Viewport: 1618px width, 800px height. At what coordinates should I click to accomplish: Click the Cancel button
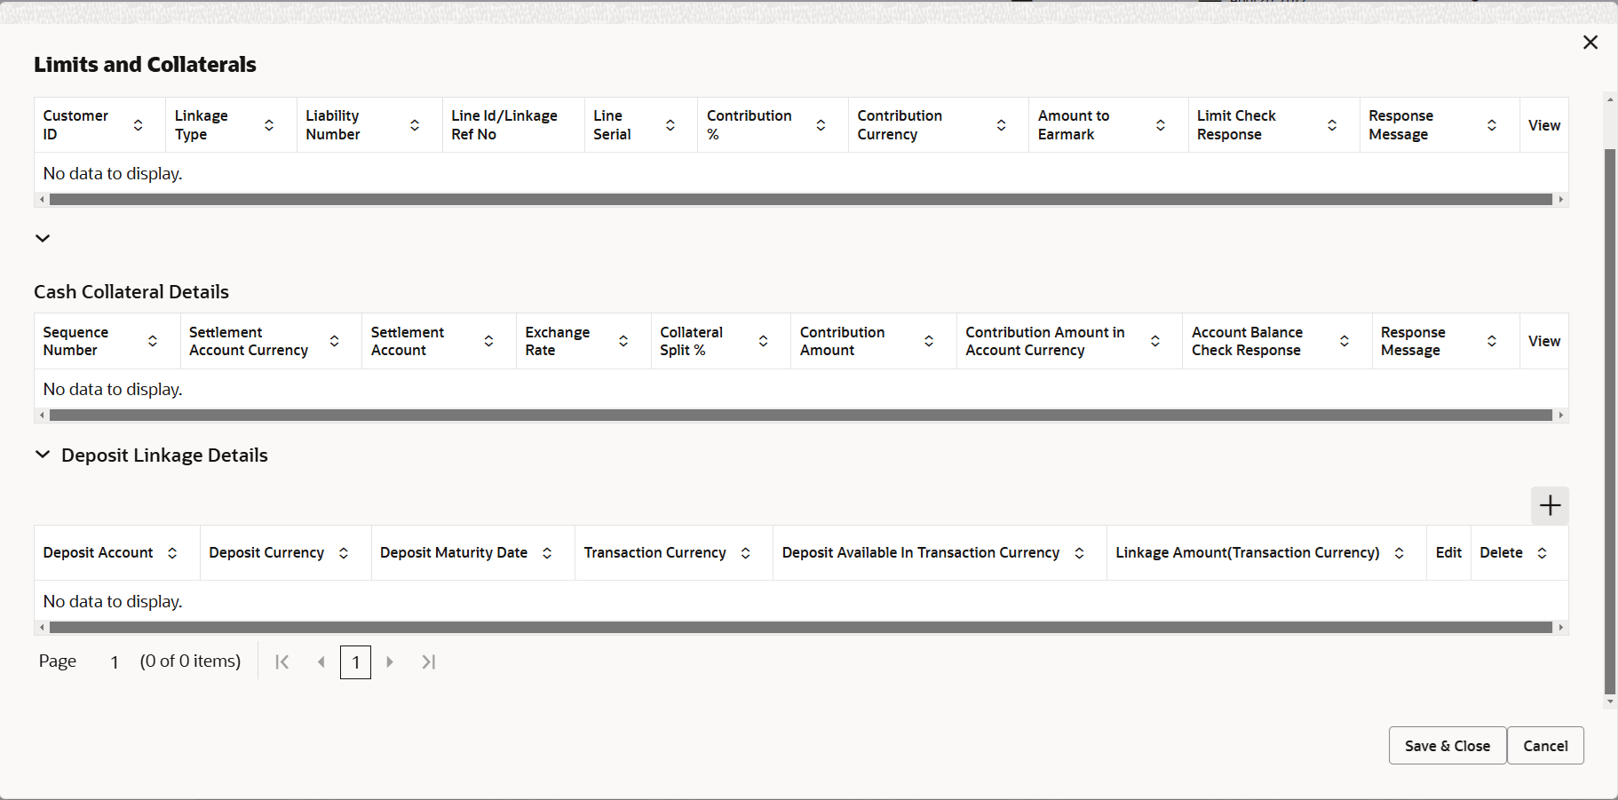coord(1545,745)
